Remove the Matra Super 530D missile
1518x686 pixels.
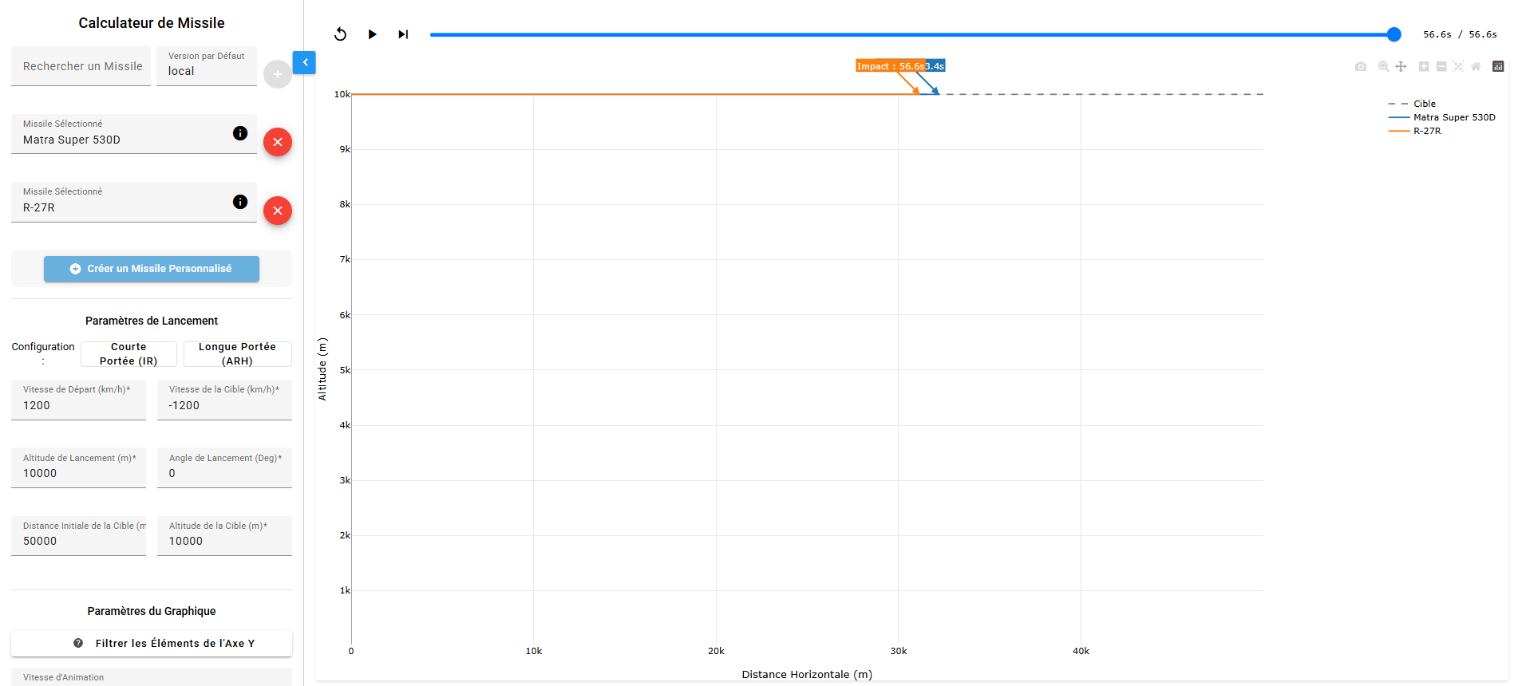pos(278,142)
